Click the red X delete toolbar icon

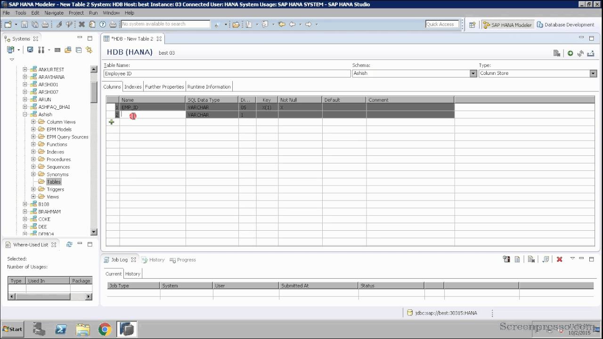pyautogui.click(x=81, y=24)
